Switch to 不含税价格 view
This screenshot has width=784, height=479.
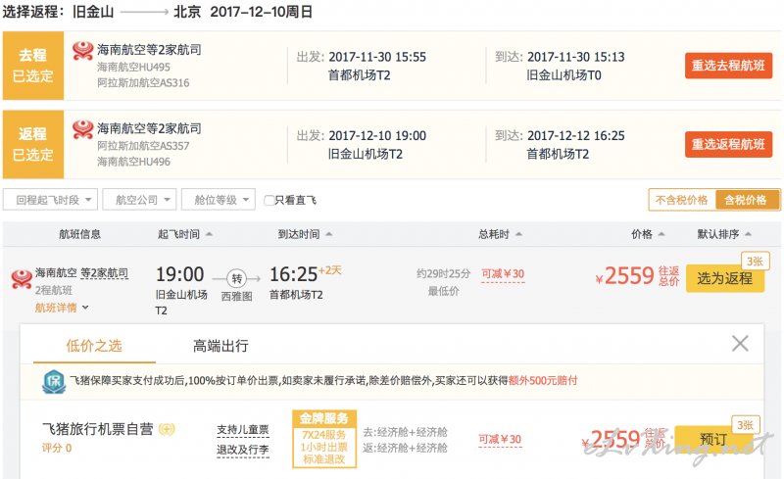682,200
